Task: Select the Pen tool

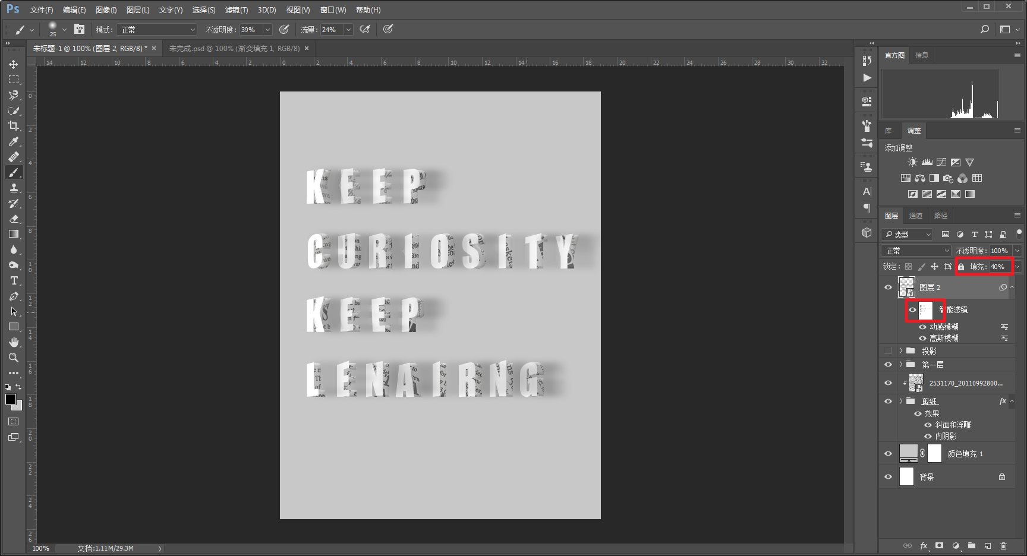Action: (x=13, y=296)
